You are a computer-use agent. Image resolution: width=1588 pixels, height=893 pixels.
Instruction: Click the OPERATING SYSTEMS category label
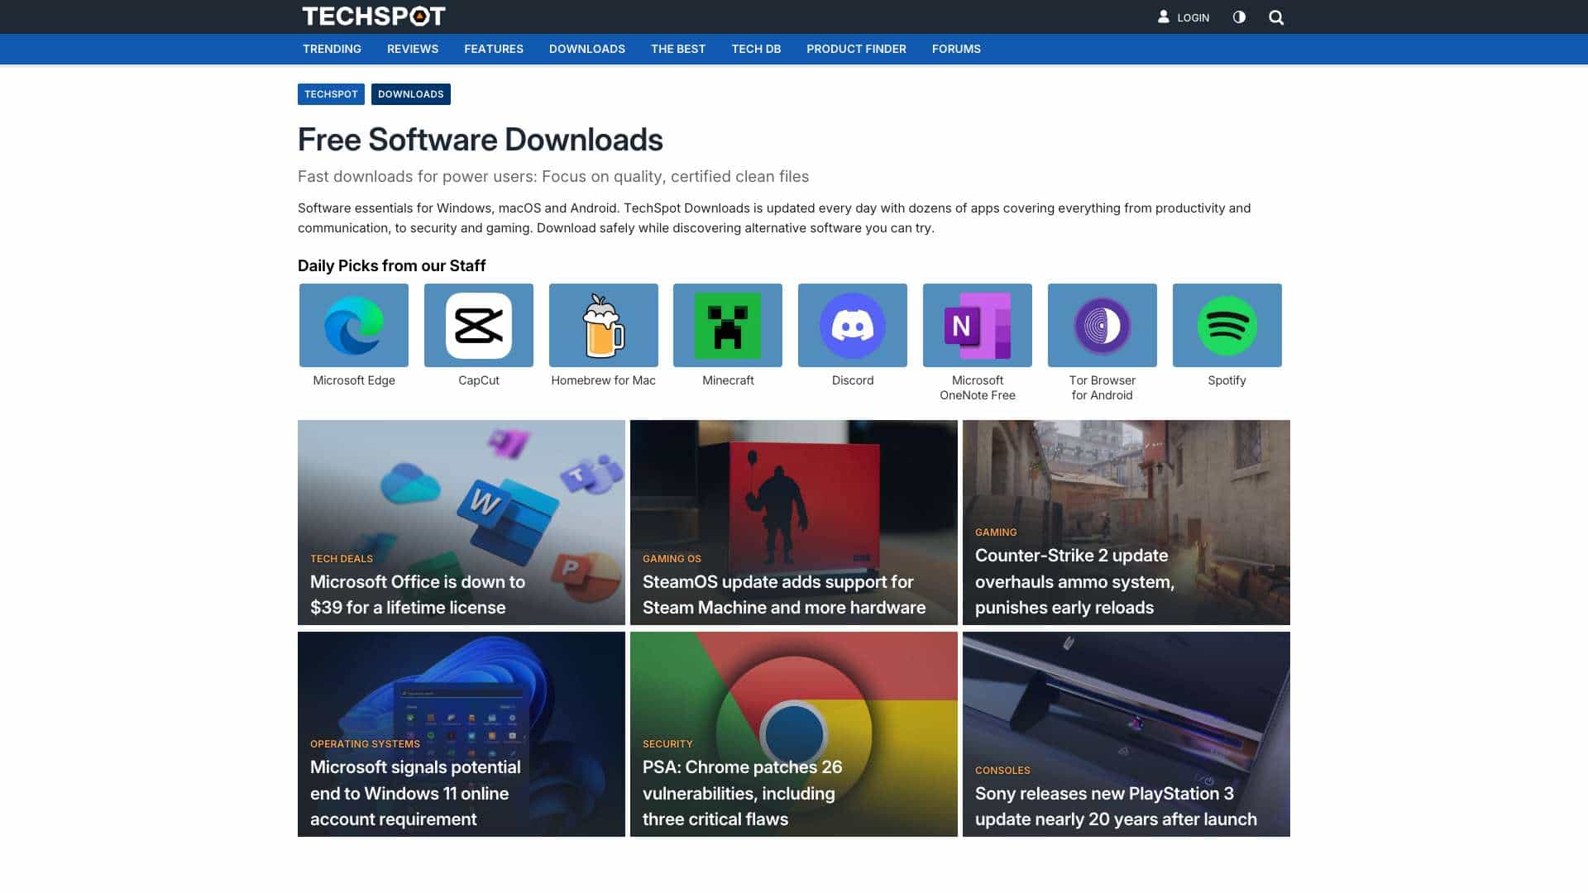point(365,744)
